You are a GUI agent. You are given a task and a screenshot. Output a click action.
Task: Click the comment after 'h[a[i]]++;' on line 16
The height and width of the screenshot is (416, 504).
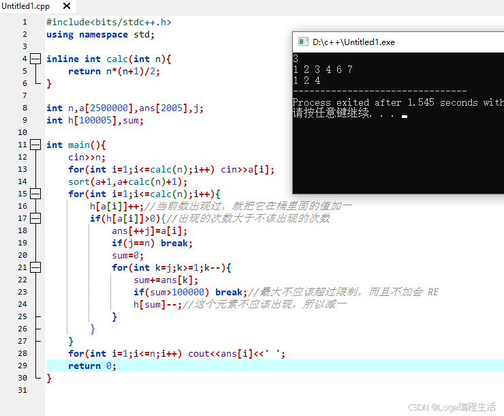pyautogui.click(x=248, y=206)
